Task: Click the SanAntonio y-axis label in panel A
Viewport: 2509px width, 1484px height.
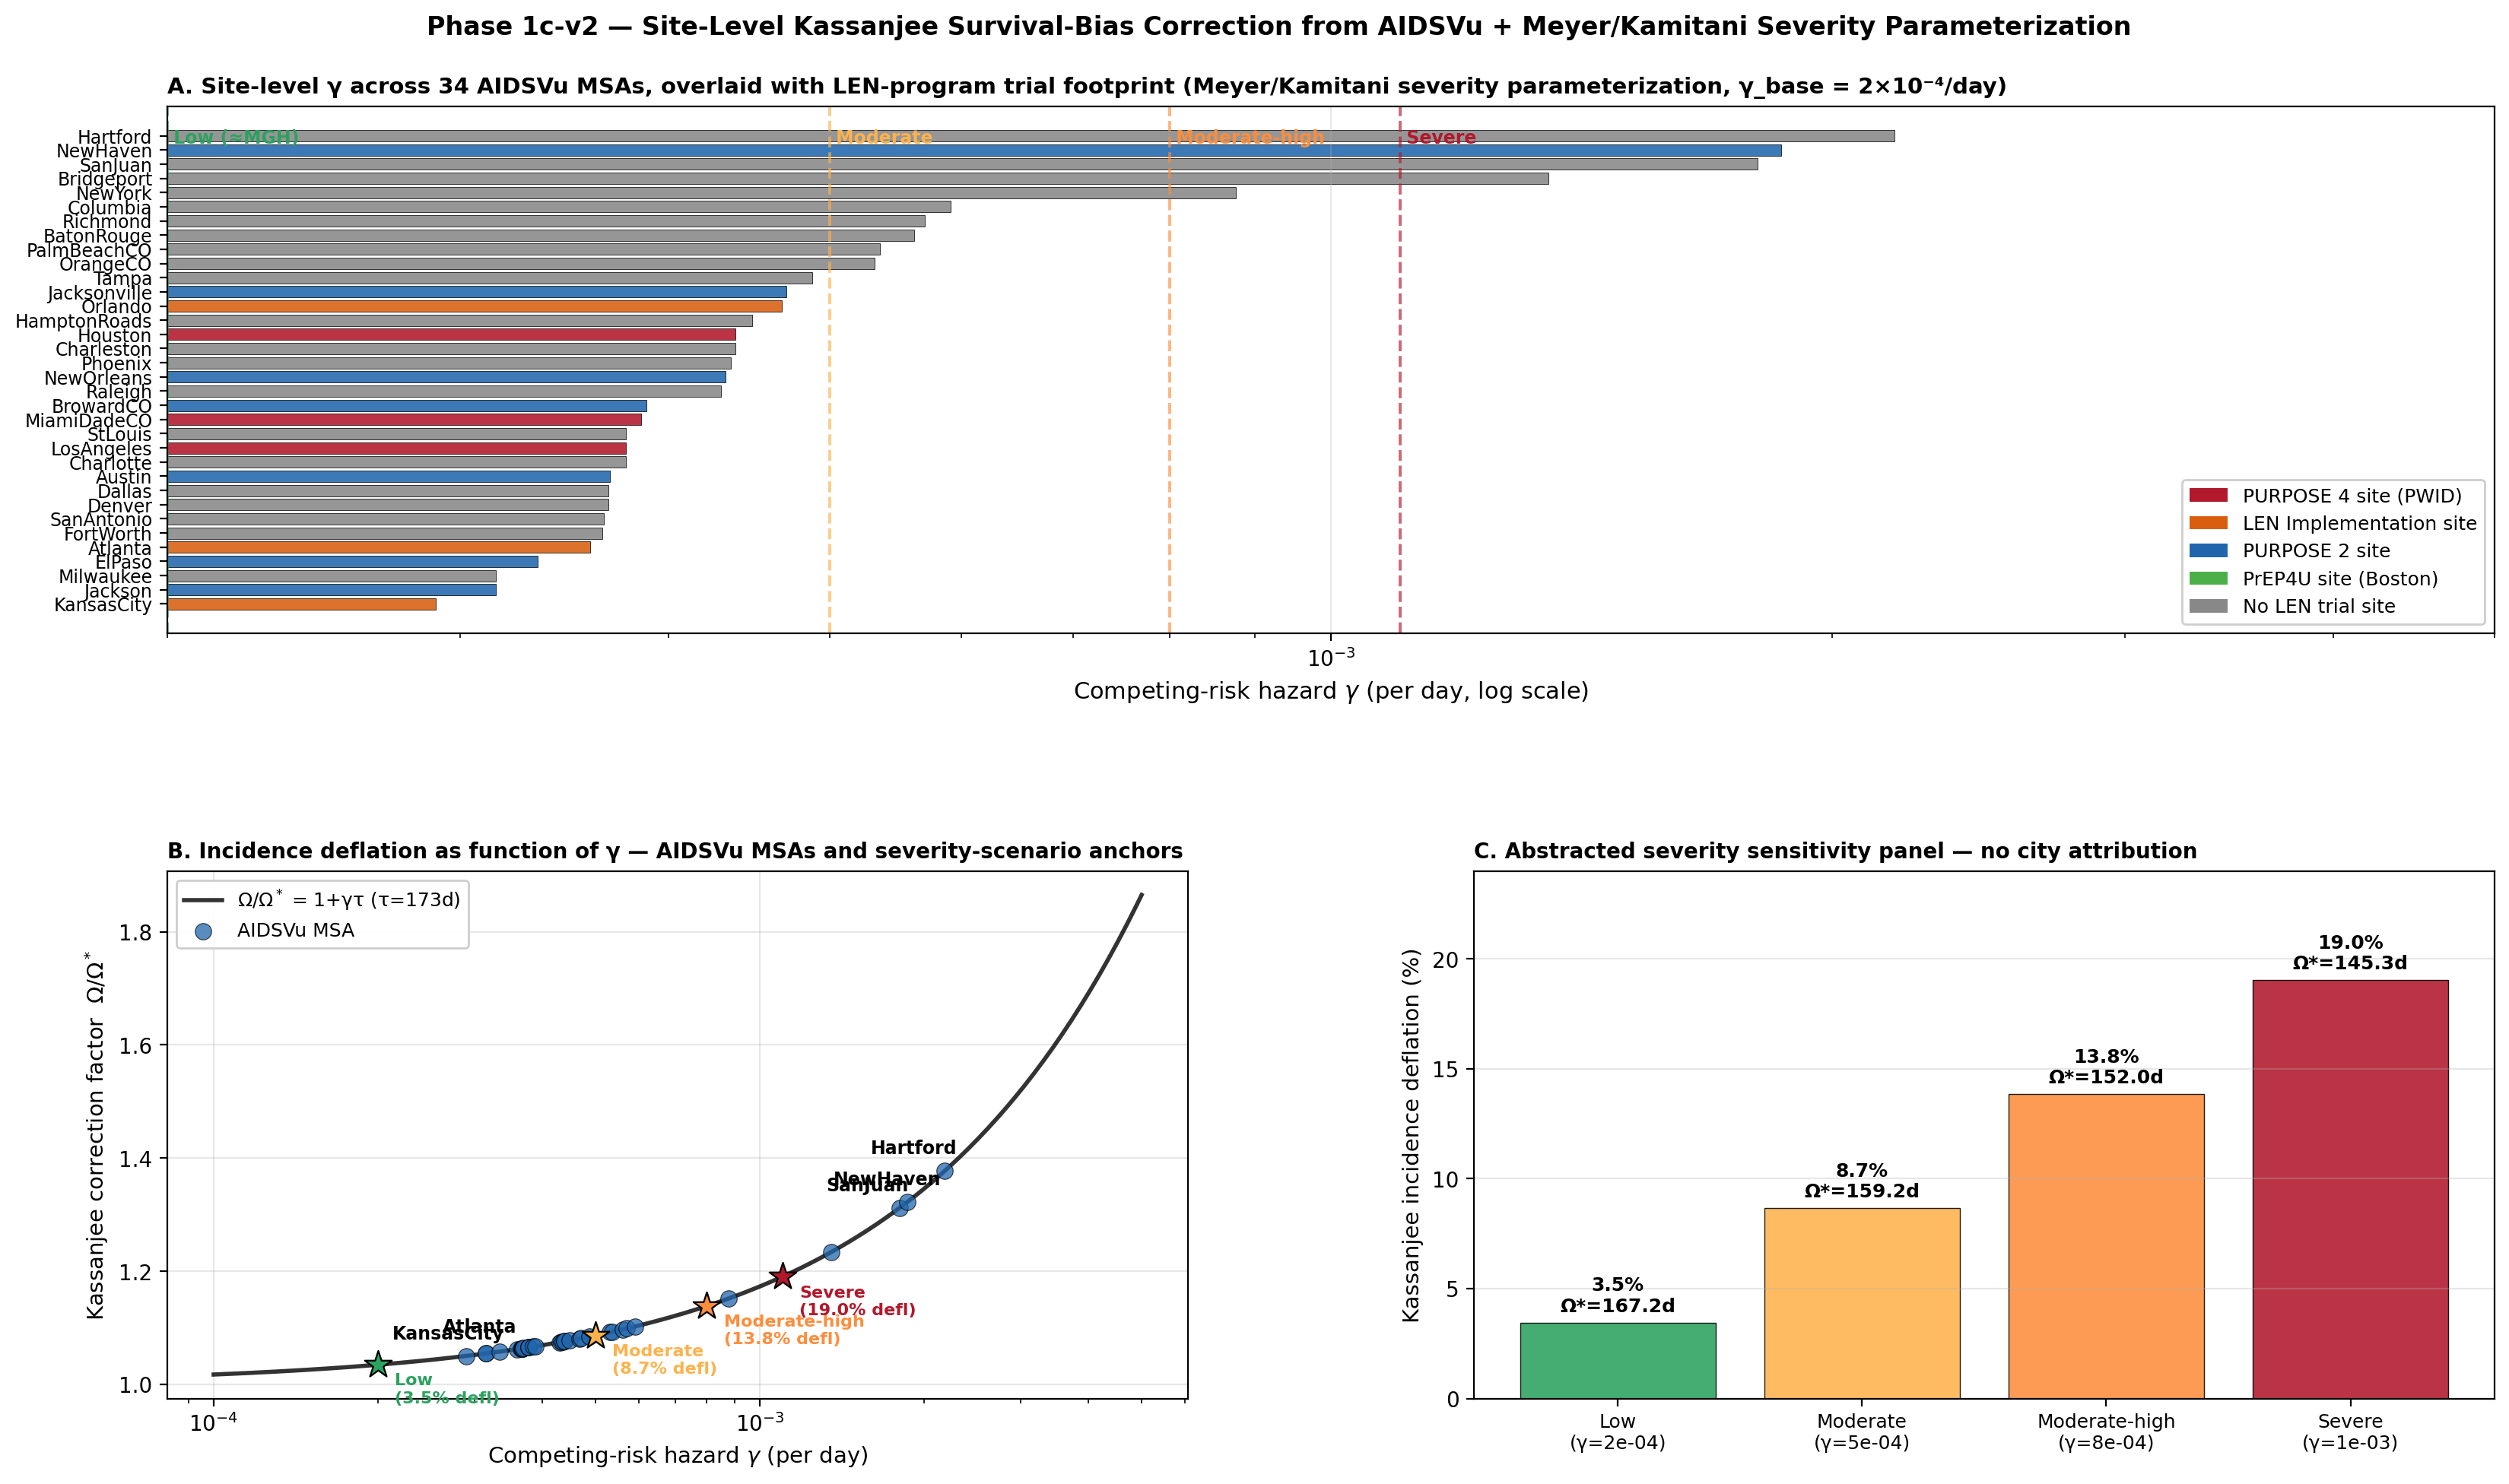Action: pyautogui.click(x=101, y=520)
